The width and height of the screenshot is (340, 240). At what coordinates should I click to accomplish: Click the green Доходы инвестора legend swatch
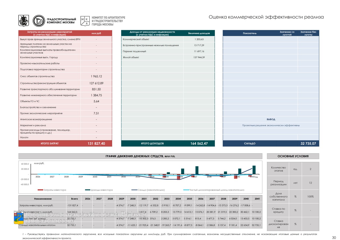(88, 190)
